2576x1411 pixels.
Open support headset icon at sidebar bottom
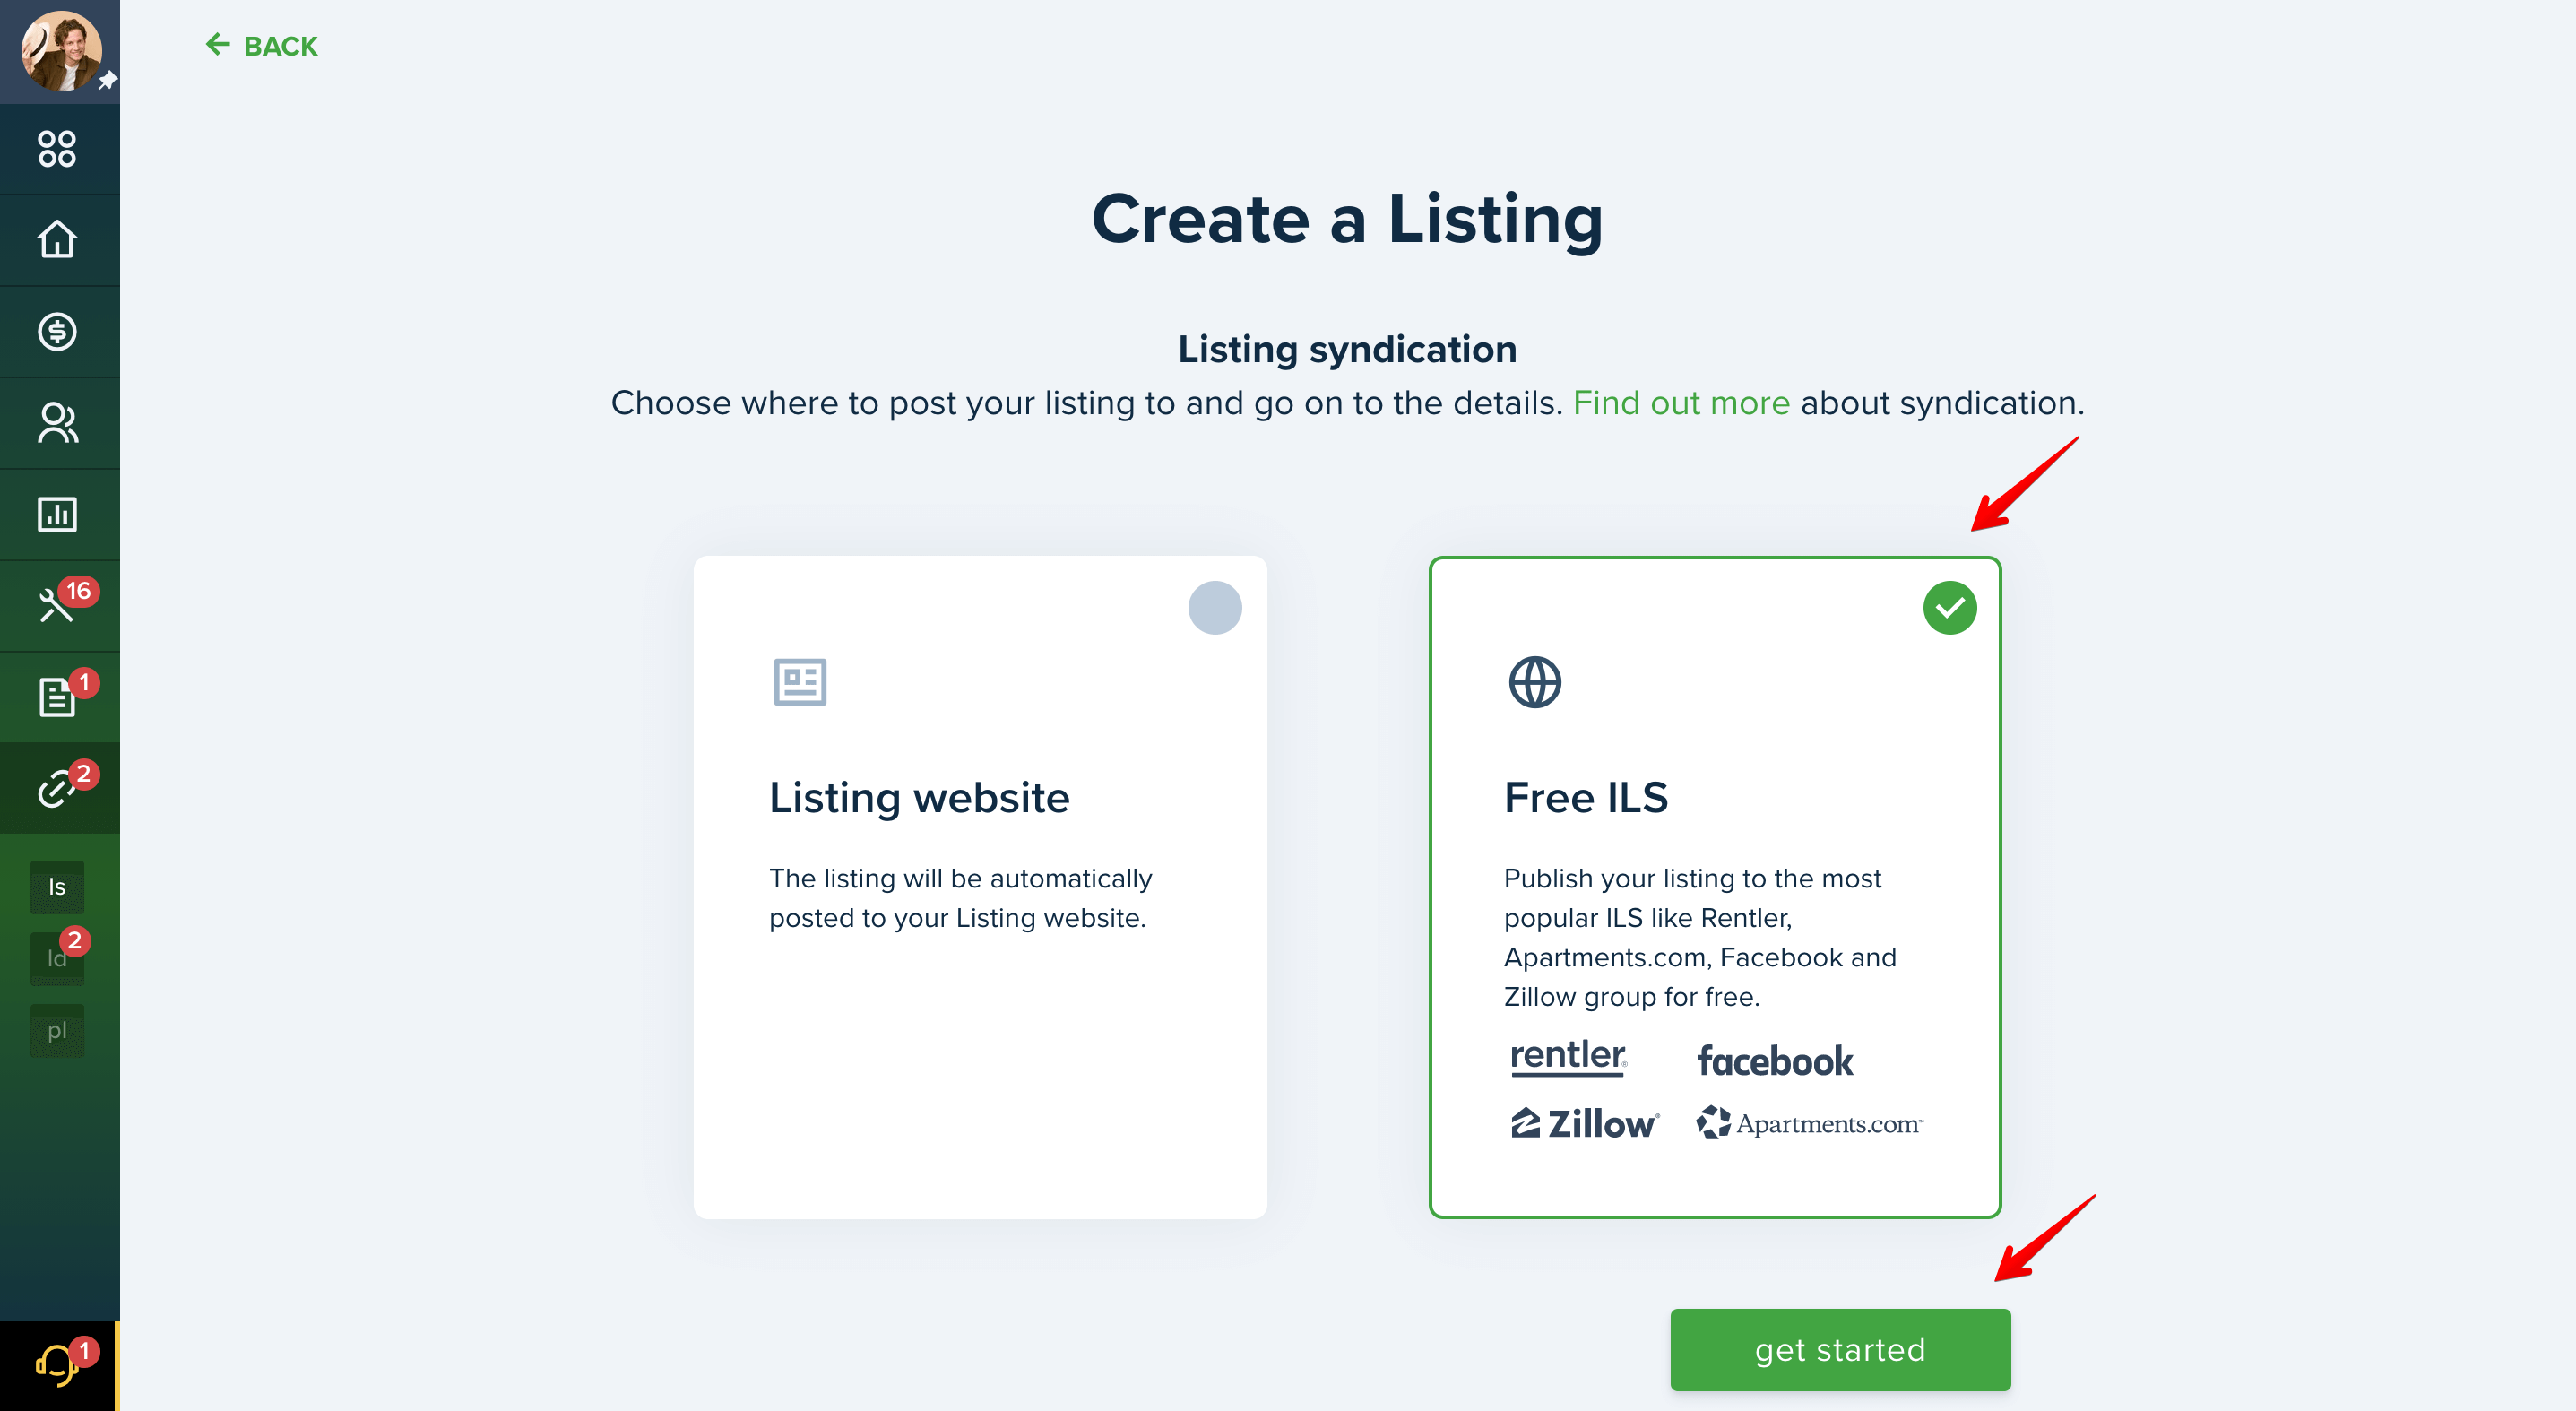click(57, 1365)
